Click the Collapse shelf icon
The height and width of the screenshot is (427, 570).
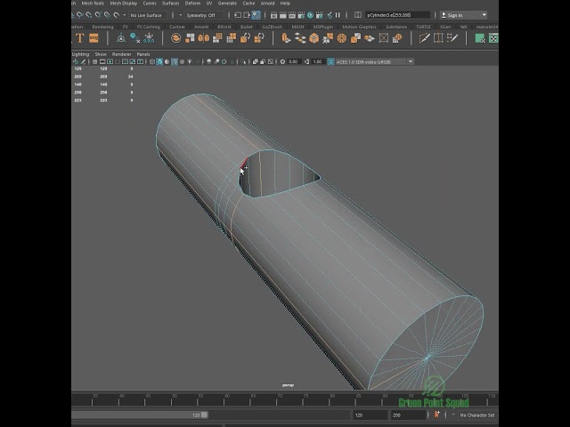tap(383, 37)
